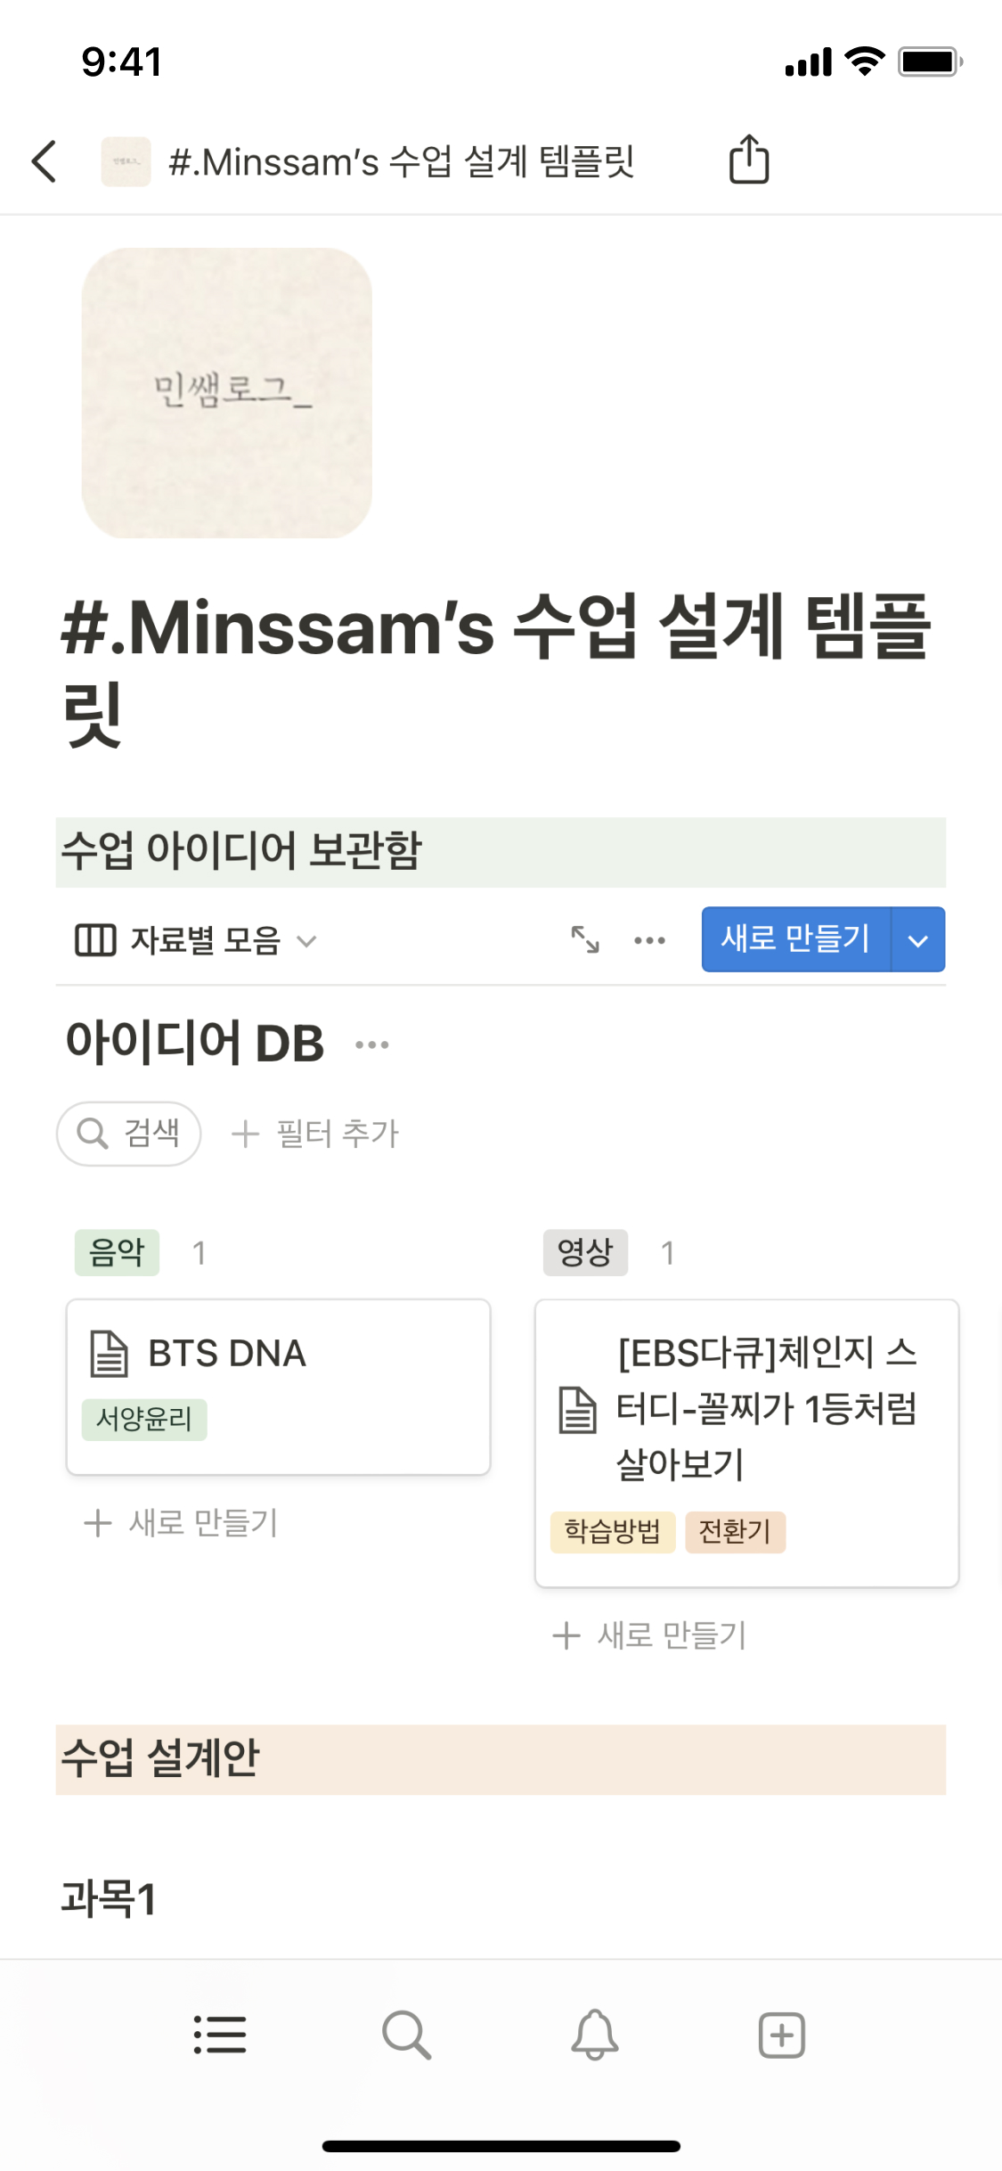Viewport: 1002px width, 2171px height.
Task: Select the 음악 group label
Action: pos(117,1252)
